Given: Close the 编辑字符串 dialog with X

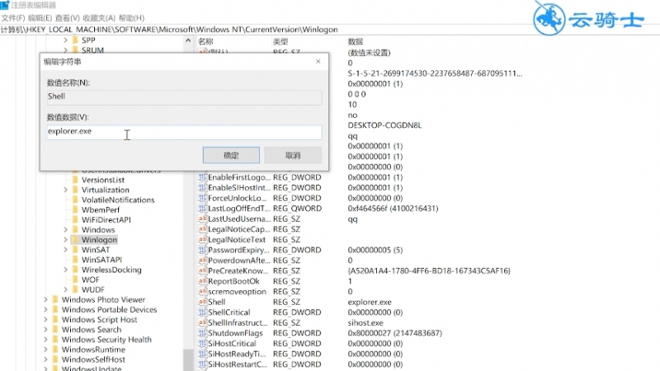Looking at the screenshot, I should tap(318, 61).
